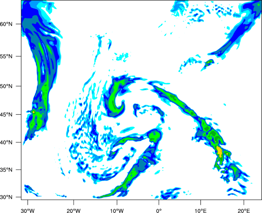The height and width of the screenshot is (213, 262).
Task: Click the 10°W longitude label
Action: point(117,211)
